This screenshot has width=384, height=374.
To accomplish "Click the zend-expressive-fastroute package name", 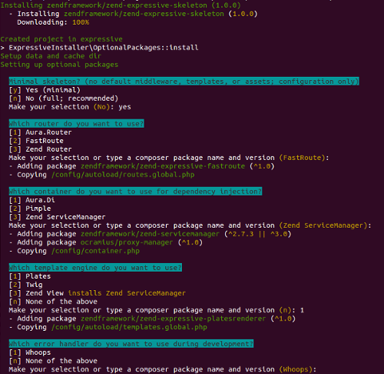I will 163,166.
